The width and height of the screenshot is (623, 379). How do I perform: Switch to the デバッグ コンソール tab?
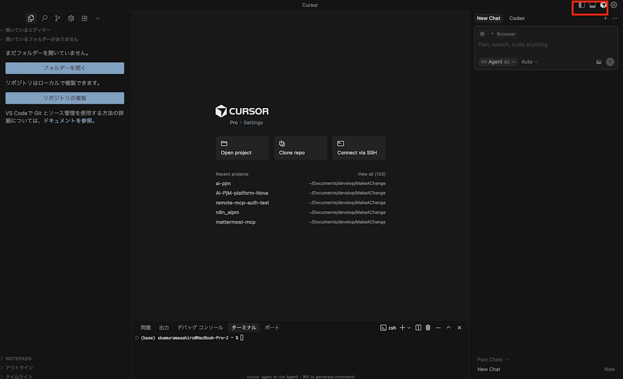point(200,328)
